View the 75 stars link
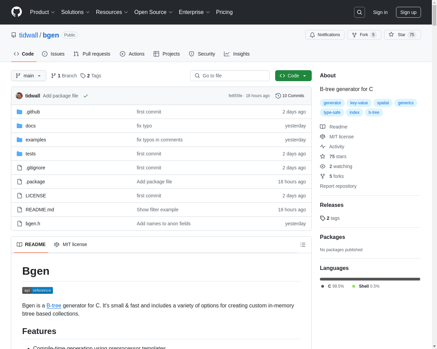Image resolution: width=437 pixels, height=349 pixels. pyautogui.click(x=333, y=156)
